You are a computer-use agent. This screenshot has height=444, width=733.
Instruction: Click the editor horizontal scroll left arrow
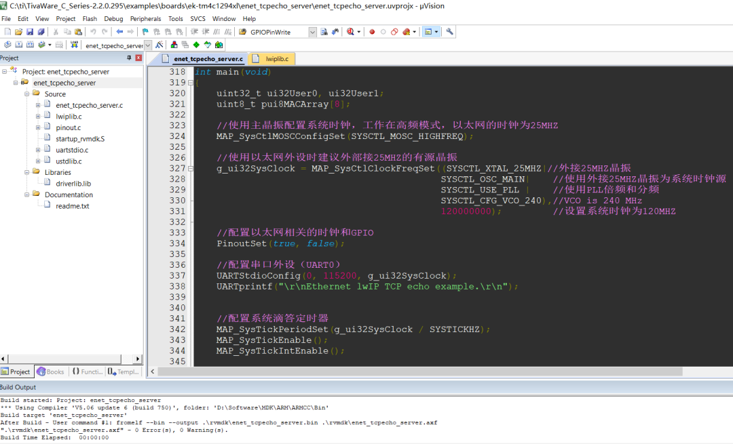point(153,371)
